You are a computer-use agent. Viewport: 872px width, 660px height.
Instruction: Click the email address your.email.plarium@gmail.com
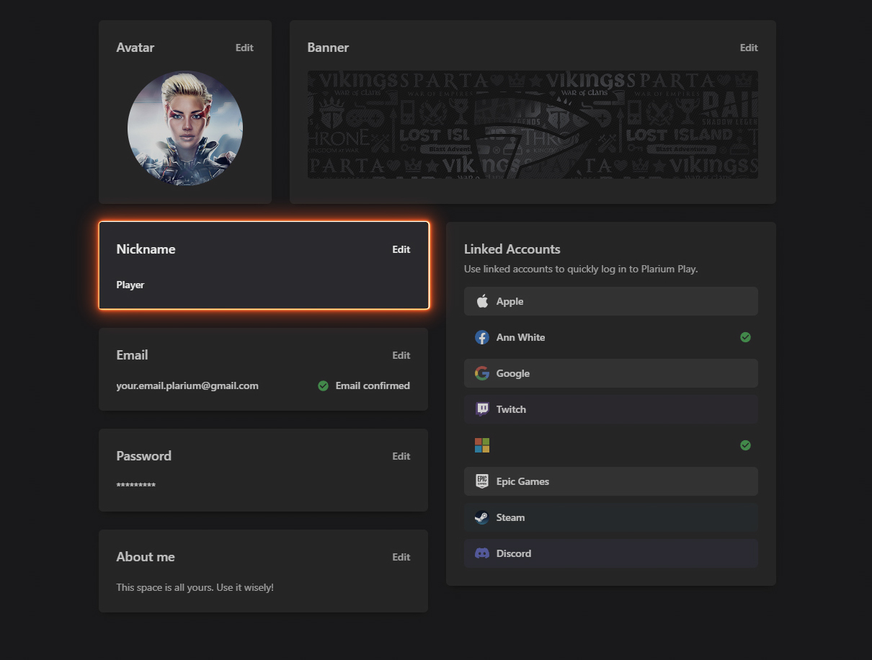point(187,385)
